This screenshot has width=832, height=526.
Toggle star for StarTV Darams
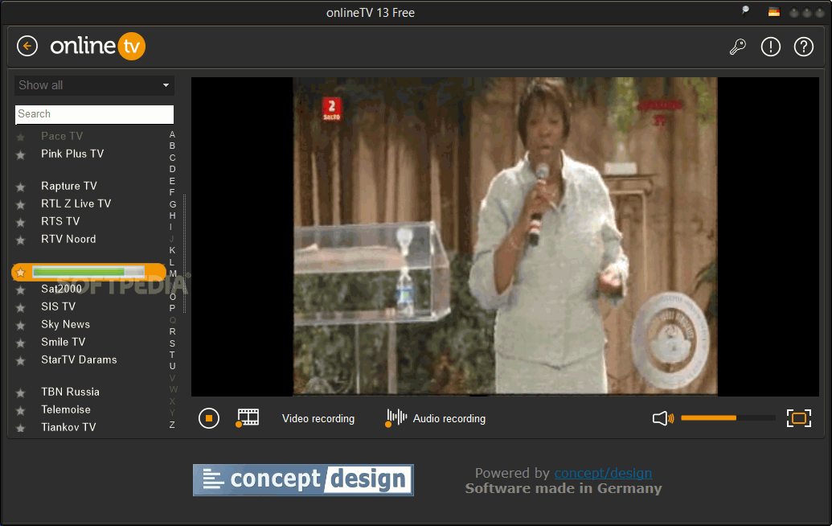coord(21,361)
